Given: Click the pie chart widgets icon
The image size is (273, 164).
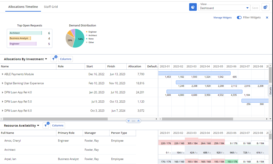Looking at the screenshot, I should 193,7.
